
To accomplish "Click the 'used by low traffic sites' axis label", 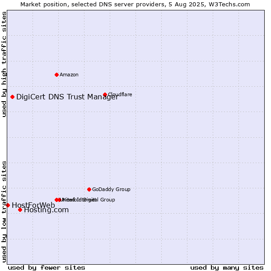I will pyautogui.click(x=4, y=212).
